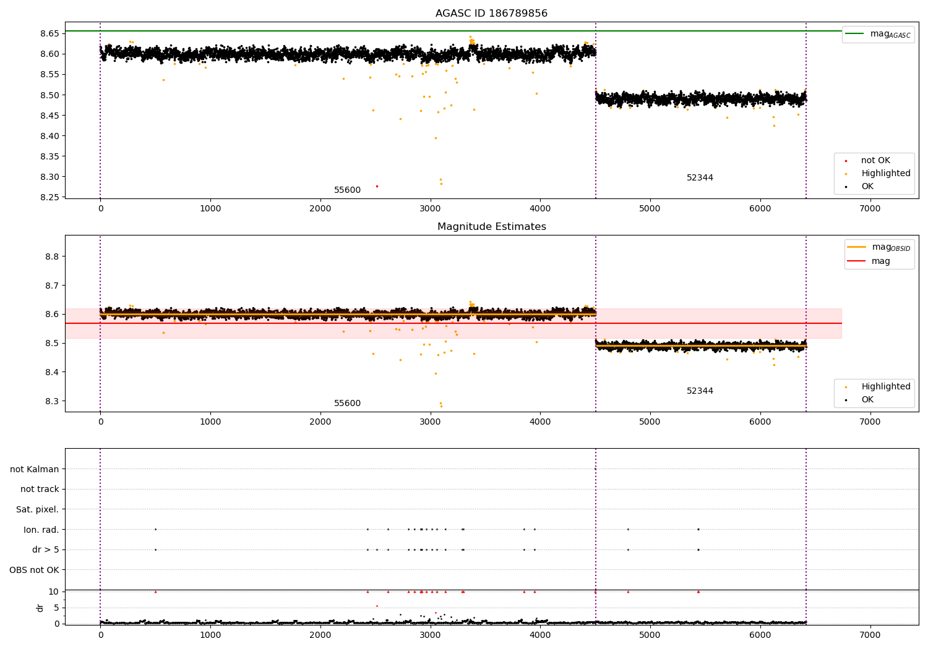This screenshot has height=649, width=928.
Task: Click the red 'mag' legend entry in middle plot
Action: point(881,261)
